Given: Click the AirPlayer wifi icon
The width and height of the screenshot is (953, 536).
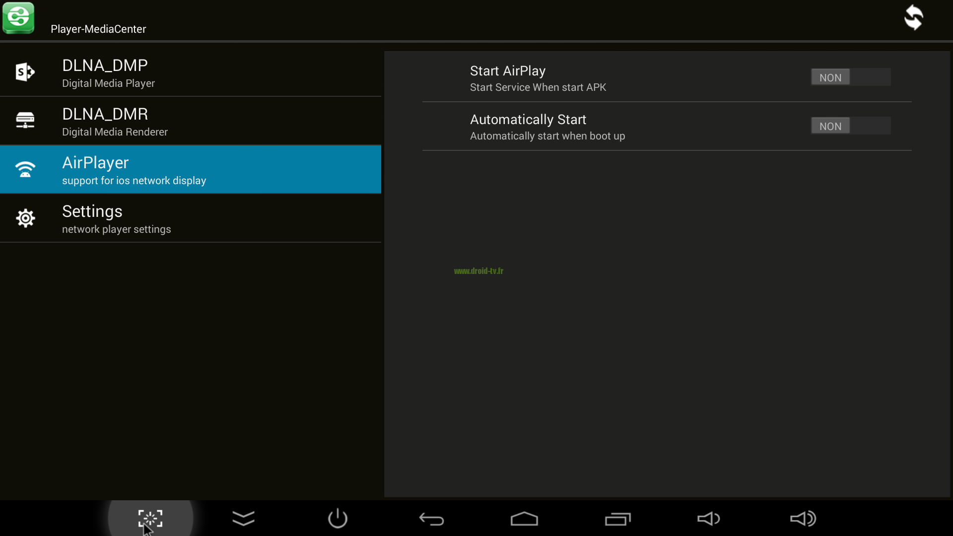Looking at the screenshot, I should pos(25,169).
